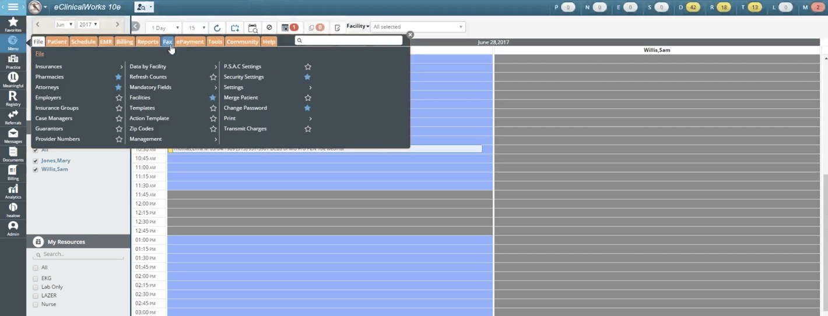Switch to the Billing menu tab
Image resolution: width=828 pixels, height=316 pixels.
click(x=124, y=42)
